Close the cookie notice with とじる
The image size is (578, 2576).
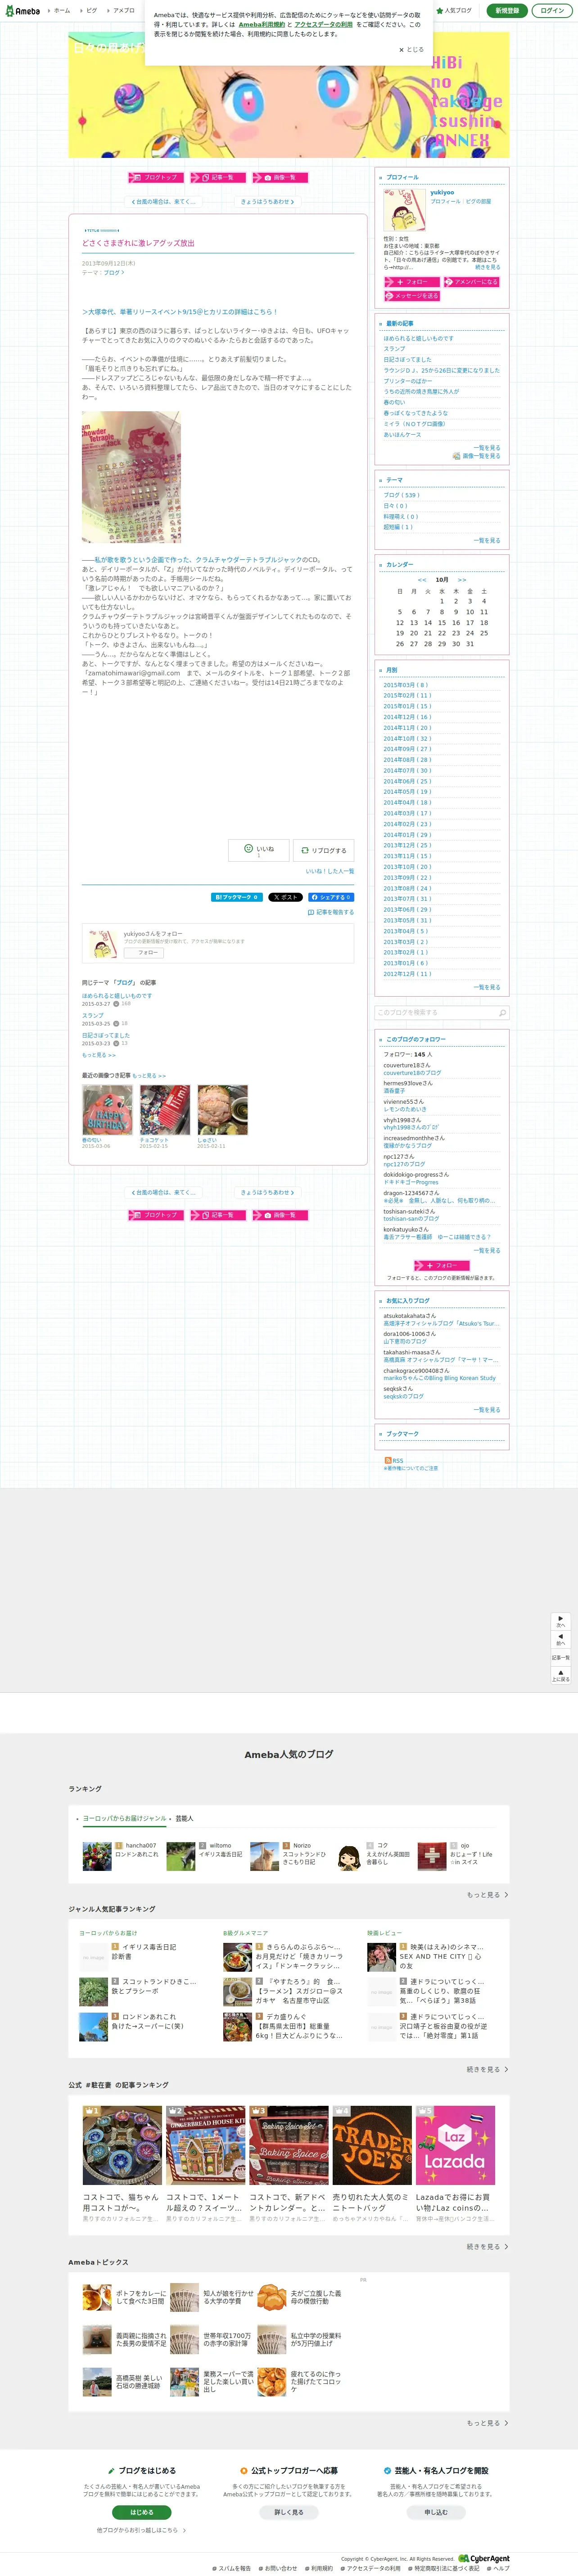[x=411, y=49]
